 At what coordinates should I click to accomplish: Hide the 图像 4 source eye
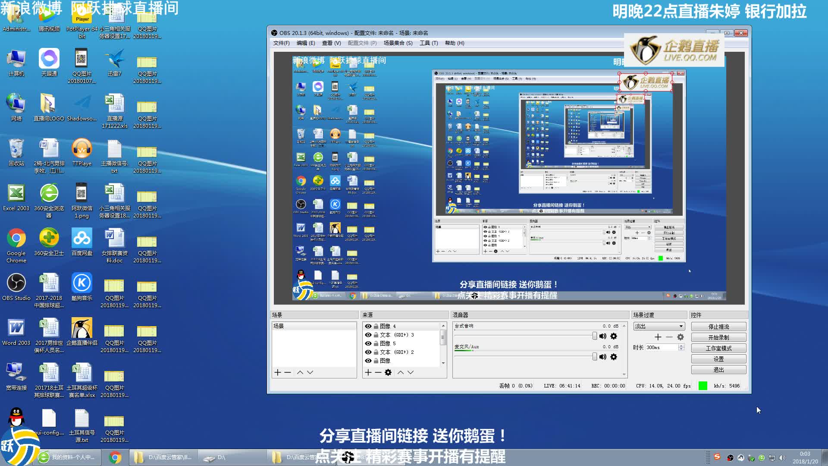(x=368, y=326)
